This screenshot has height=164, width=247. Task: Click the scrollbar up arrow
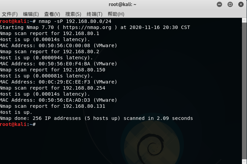244,20
